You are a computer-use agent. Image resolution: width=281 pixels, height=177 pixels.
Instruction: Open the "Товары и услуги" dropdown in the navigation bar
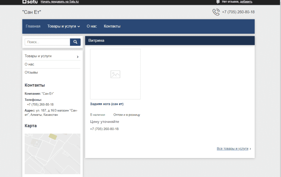[64, 26]
